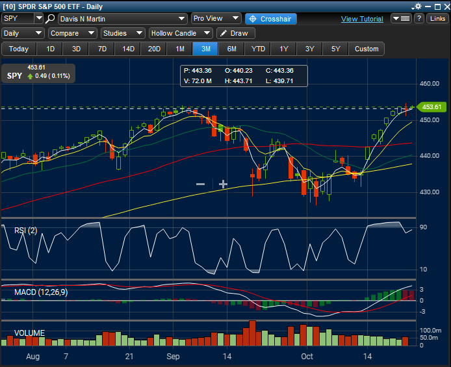Viewport: 451px width, 367px height.
Task: Click the chart zoom in plus icon
Action: click(x=223, y=184)
